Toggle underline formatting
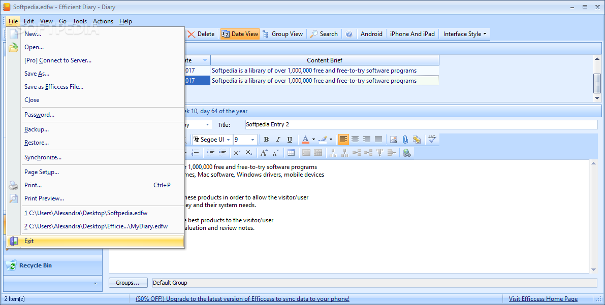605x305 pixels. 290,140
